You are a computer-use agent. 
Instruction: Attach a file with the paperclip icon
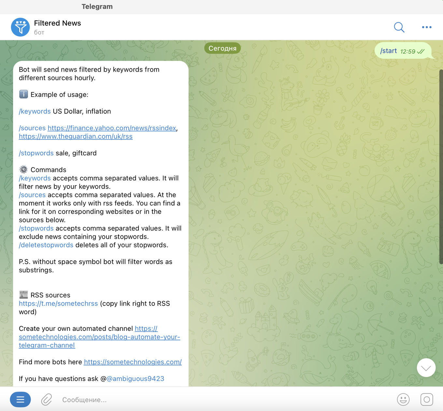coord(47,400)
